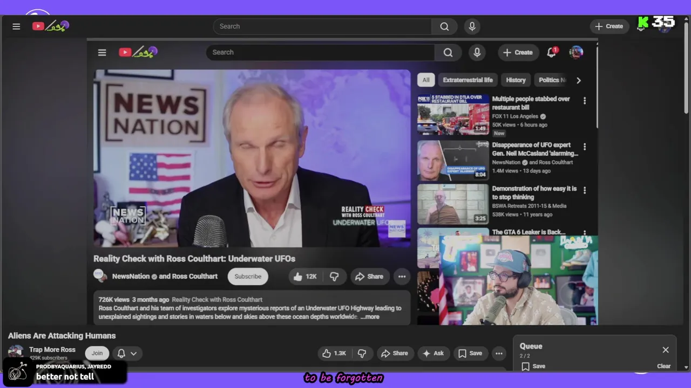The width and height of the screenshot is (691, 388).
Task: Clear the Queue
Action: pos(663,366)
